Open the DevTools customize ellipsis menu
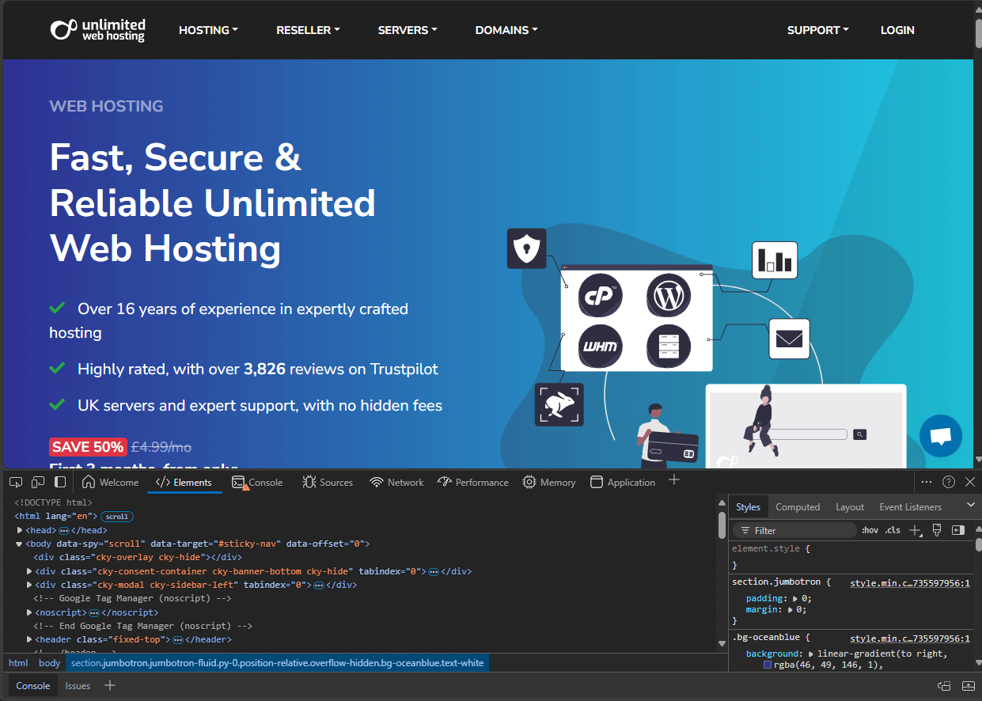The image size is (982, 701). point(927,482)
